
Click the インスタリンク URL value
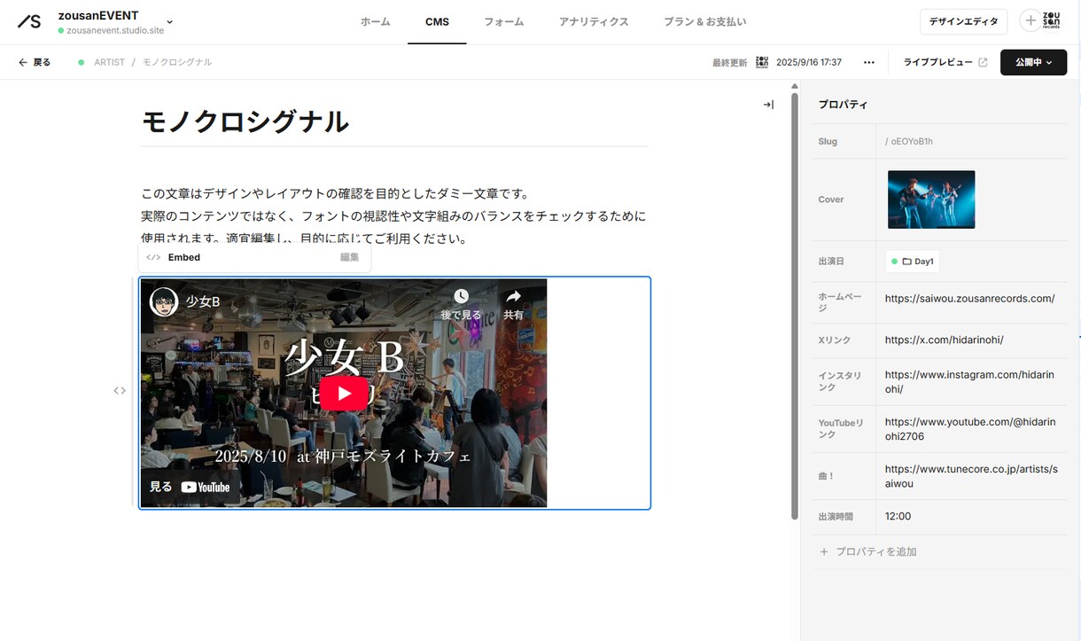click(x=969, y=382)
